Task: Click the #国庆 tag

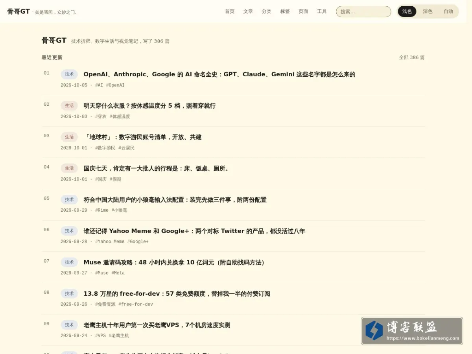Action: [101, 179]
